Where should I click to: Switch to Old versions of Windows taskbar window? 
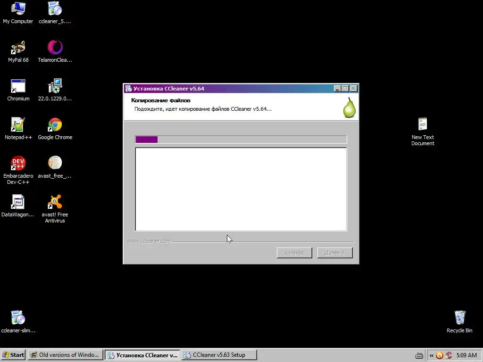coord(65,355)
